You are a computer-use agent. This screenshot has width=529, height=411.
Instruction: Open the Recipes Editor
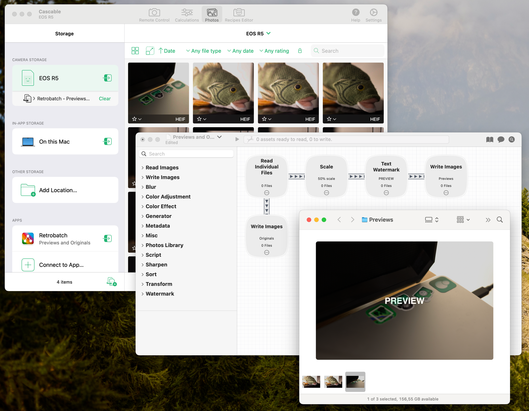click(239, 15)
